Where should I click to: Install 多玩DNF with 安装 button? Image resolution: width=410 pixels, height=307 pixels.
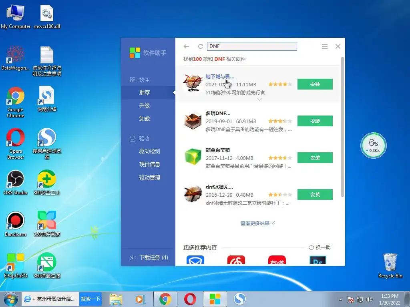tap(315, 121)
